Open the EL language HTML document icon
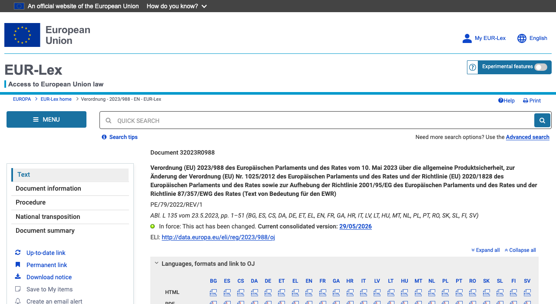This screenshot has width=556, height=304. point(295,293)
